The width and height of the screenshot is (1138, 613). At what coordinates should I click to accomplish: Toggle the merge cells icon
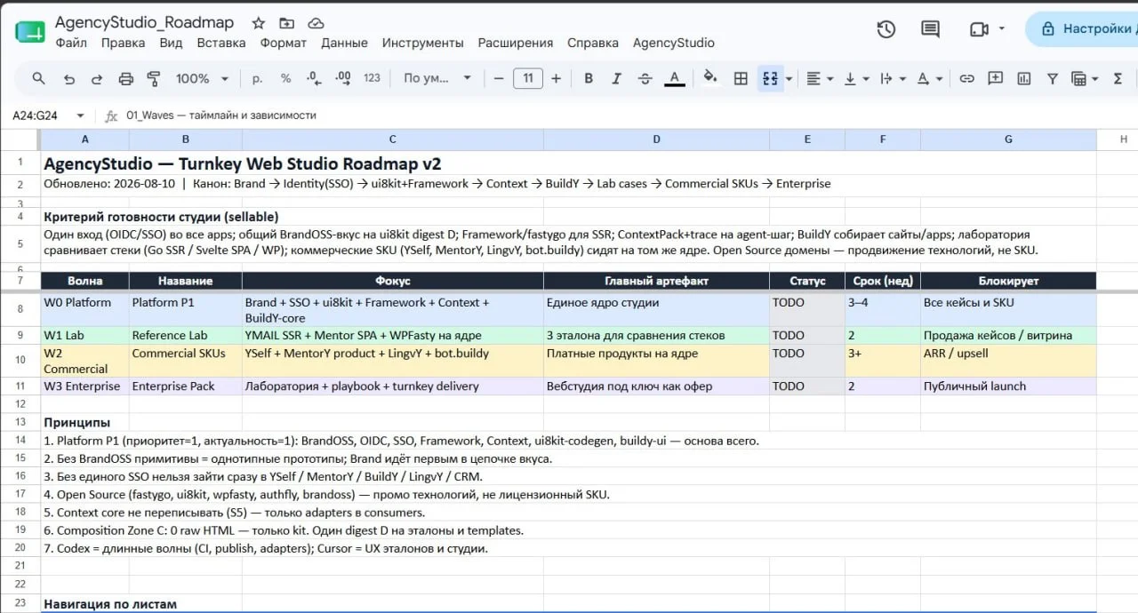pos(769,78)
